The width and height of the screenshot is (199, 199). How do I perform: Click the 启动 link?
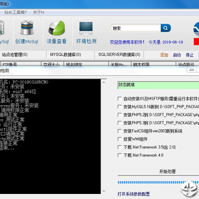coord(177,55)
